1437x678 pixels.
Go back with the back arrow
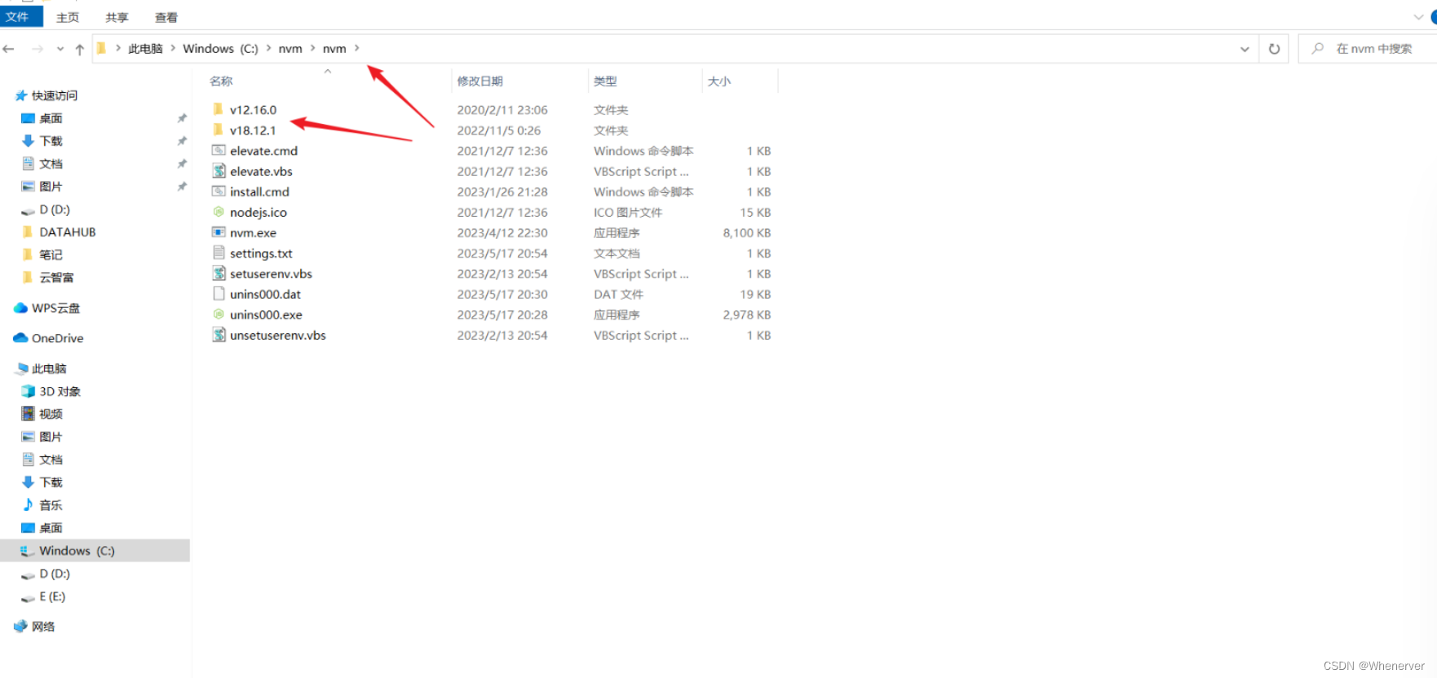click(9, 49)
